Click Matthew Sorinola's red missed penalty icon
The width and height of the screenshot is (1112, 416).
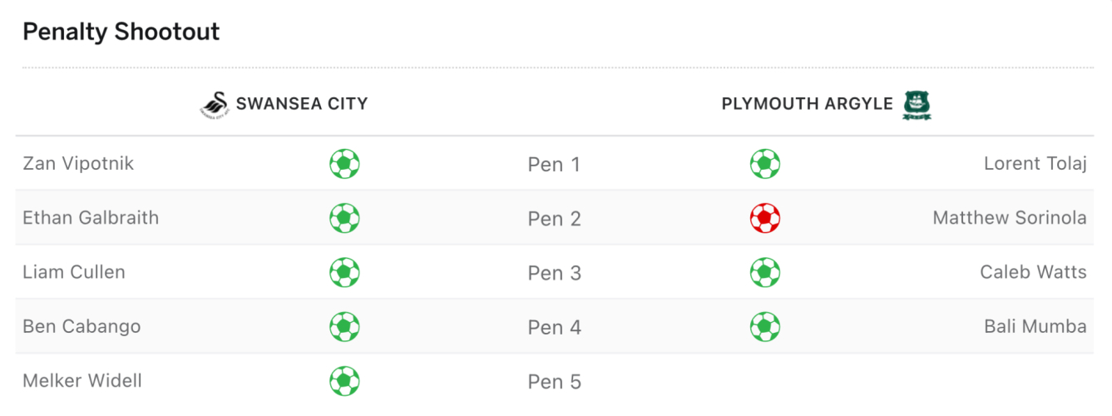click(x=765, y=218)
